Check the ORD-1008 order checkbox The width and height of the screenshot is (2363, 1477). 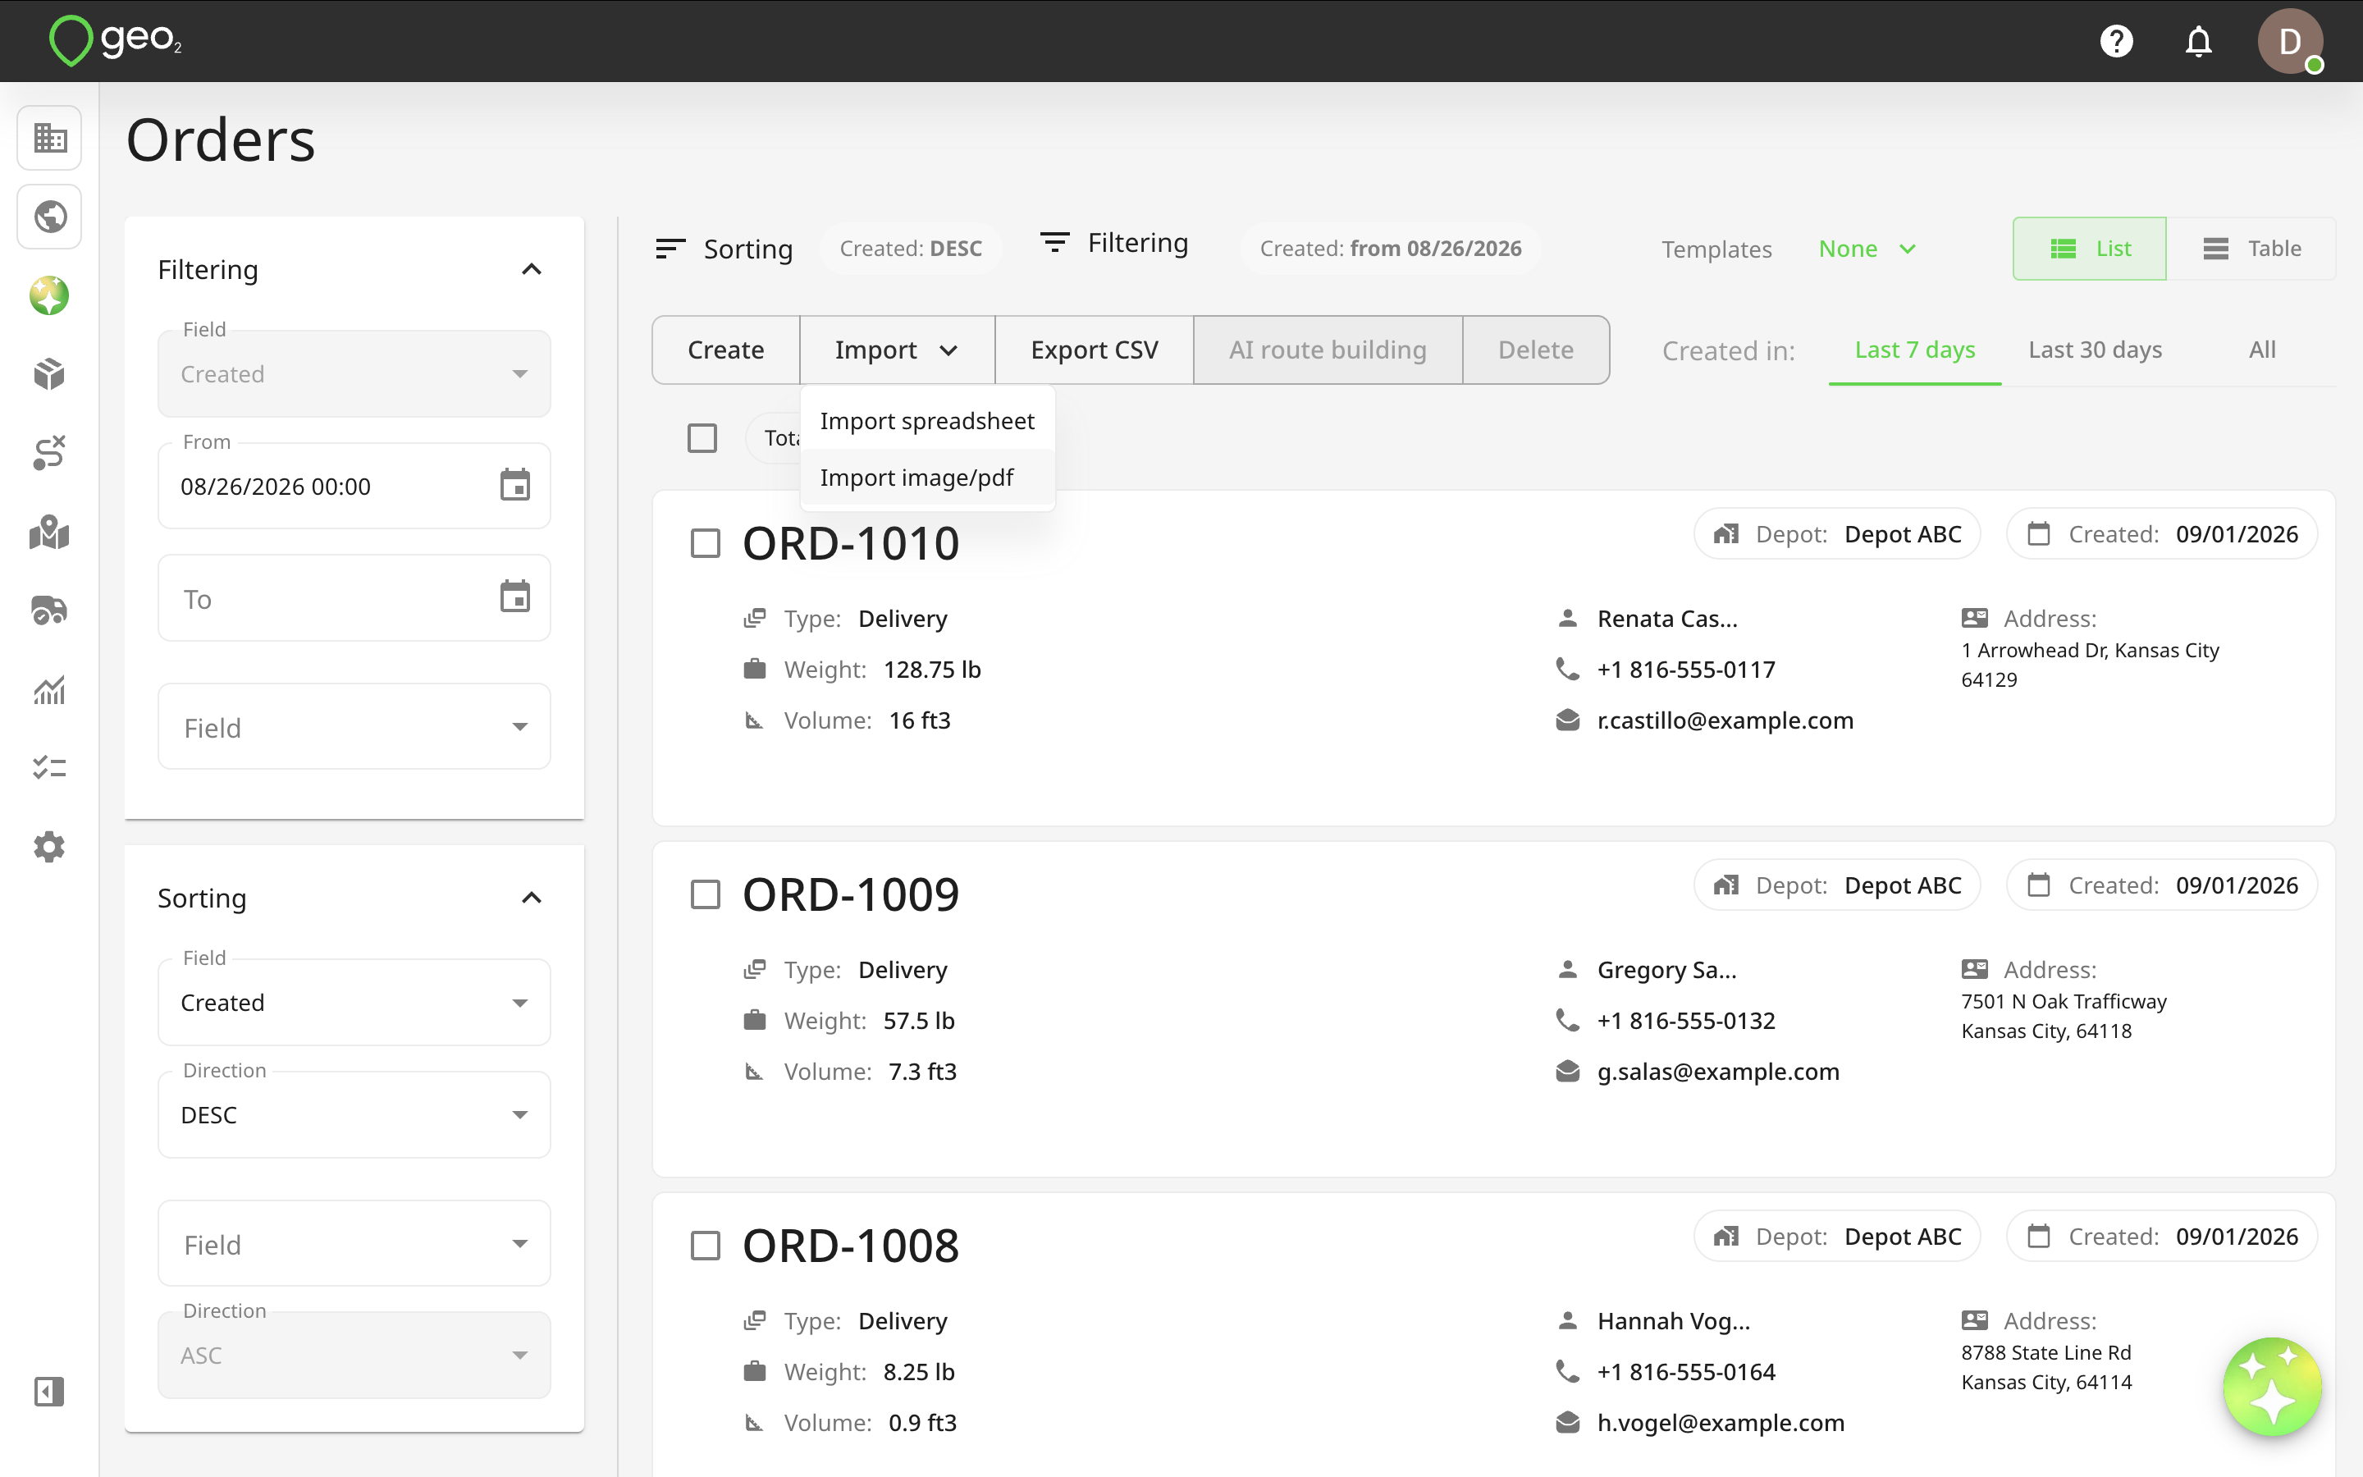pos(705,1246)
